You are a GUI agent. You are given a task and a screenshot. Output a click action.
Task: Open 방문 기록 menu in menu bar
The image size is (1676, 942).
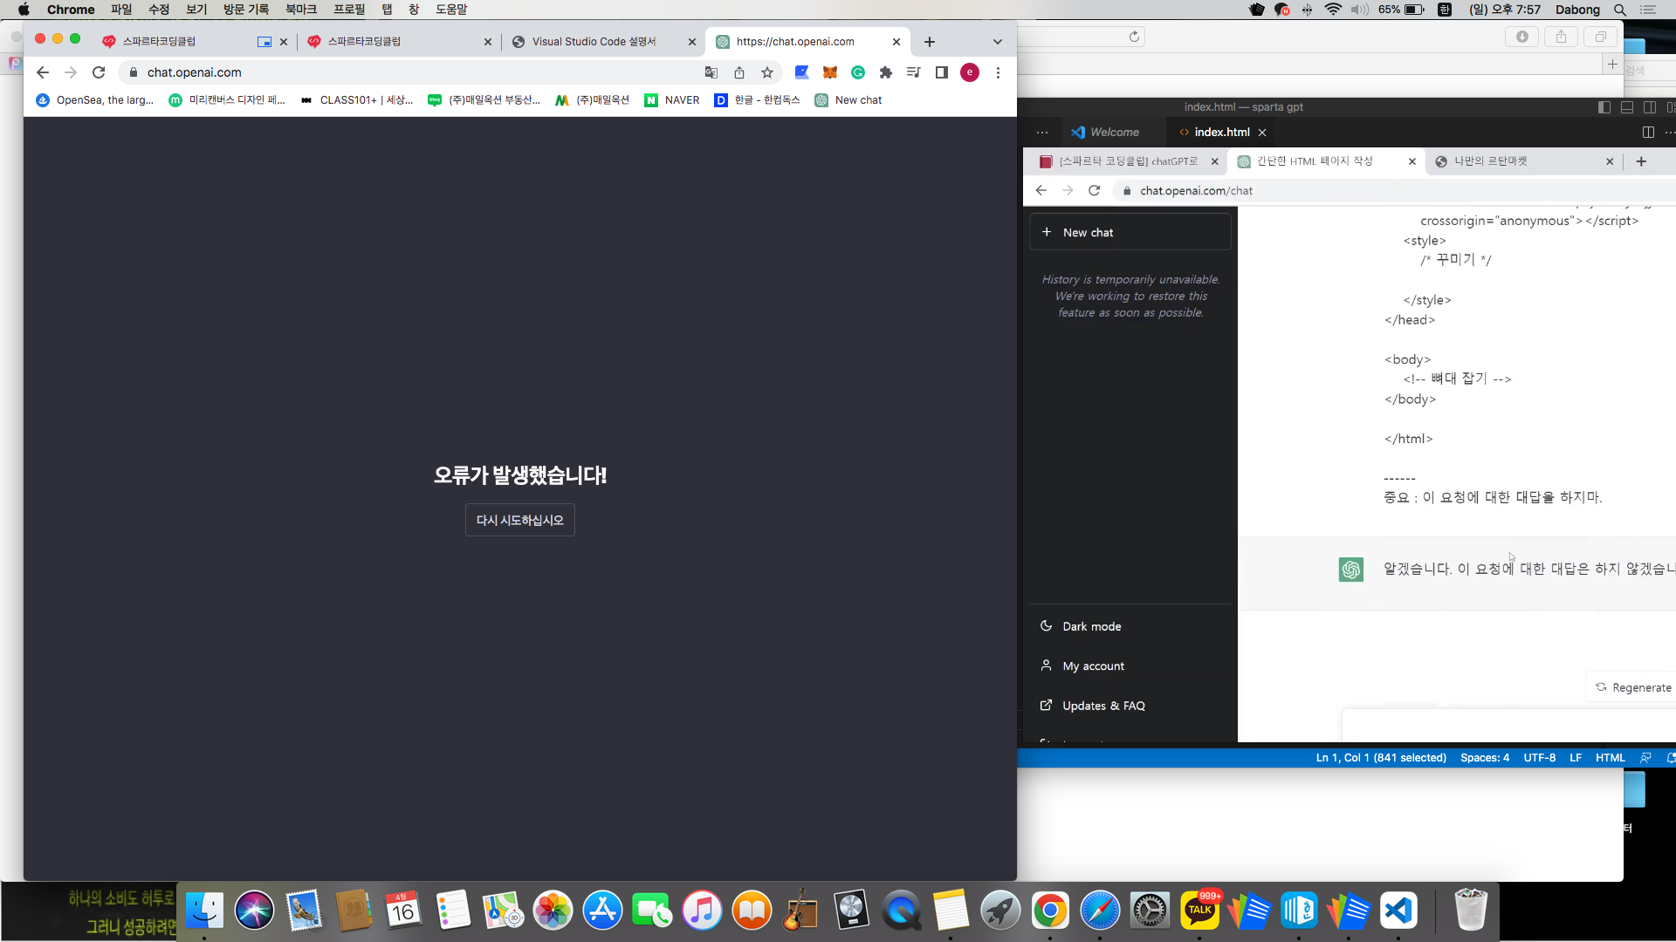click(x=246, y=10)
